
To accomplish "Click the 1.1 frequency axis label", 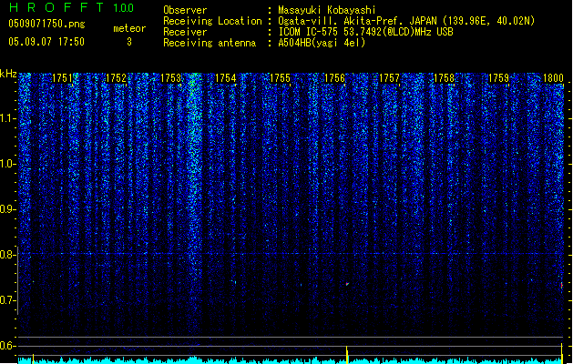I will point(7,118).
